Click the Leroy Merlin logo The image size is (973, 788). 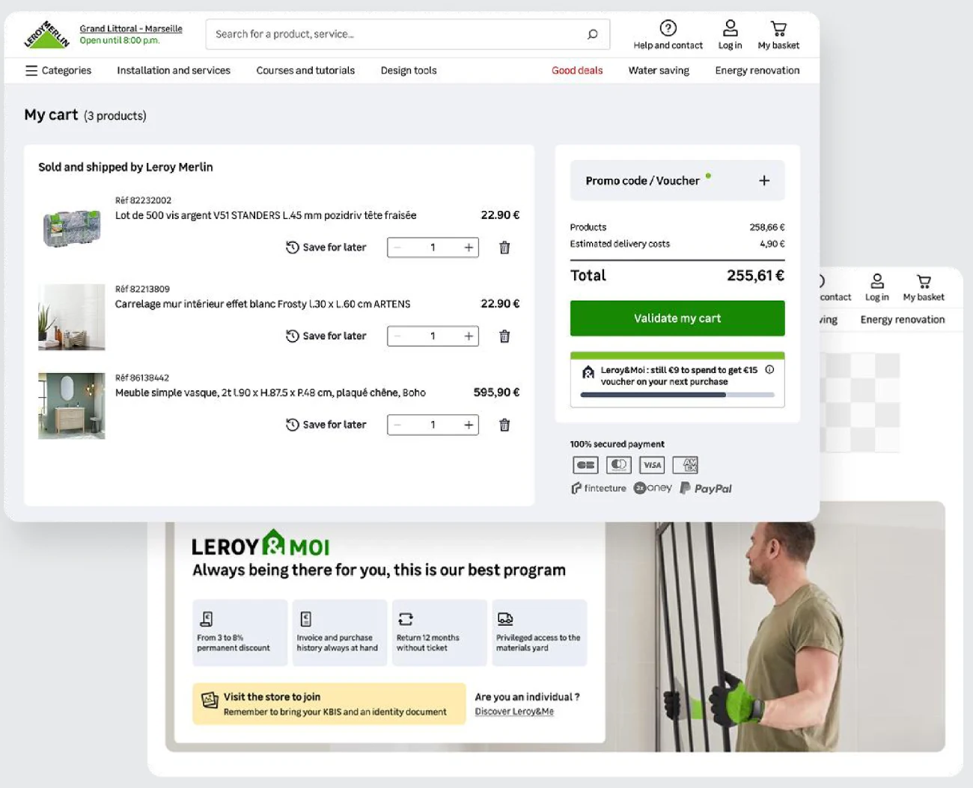click(46, 34)
